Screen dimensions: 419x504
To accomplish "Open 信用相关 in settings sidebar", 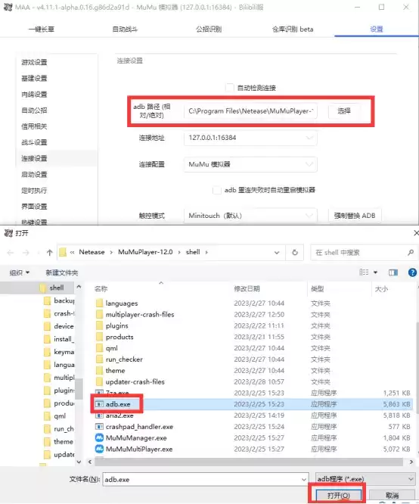I will (34, 126).
